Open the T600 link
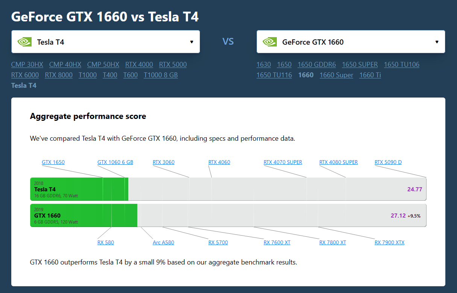 [x=131, y=75]
